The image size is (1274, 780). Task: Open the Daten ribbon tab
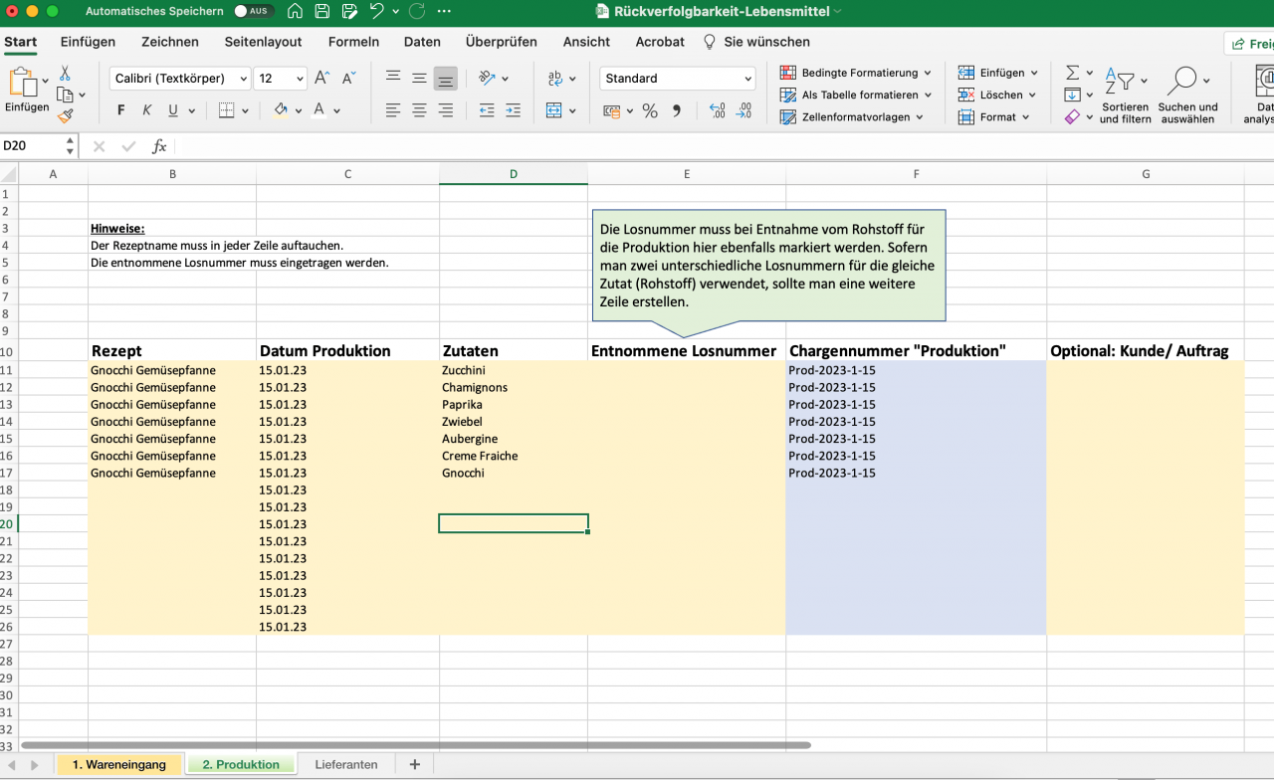click(422, 42)
